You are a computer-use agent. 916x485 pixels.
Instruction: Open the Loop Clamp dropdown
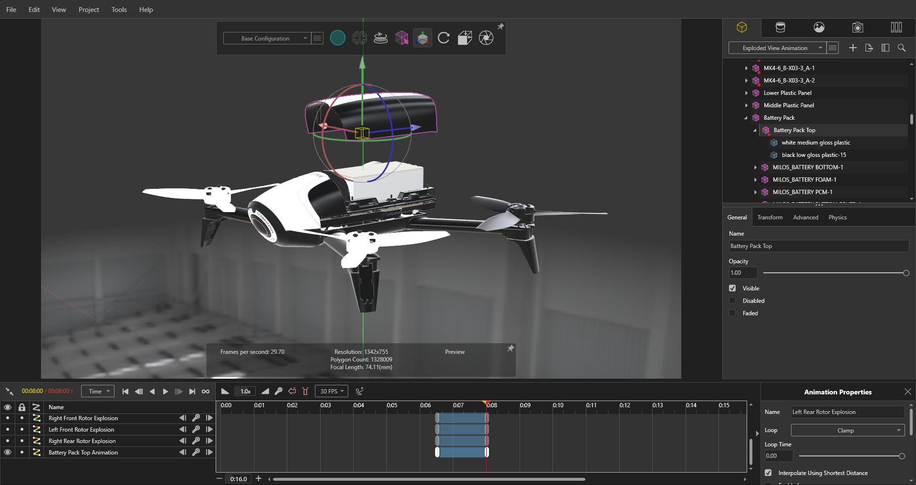847,431
